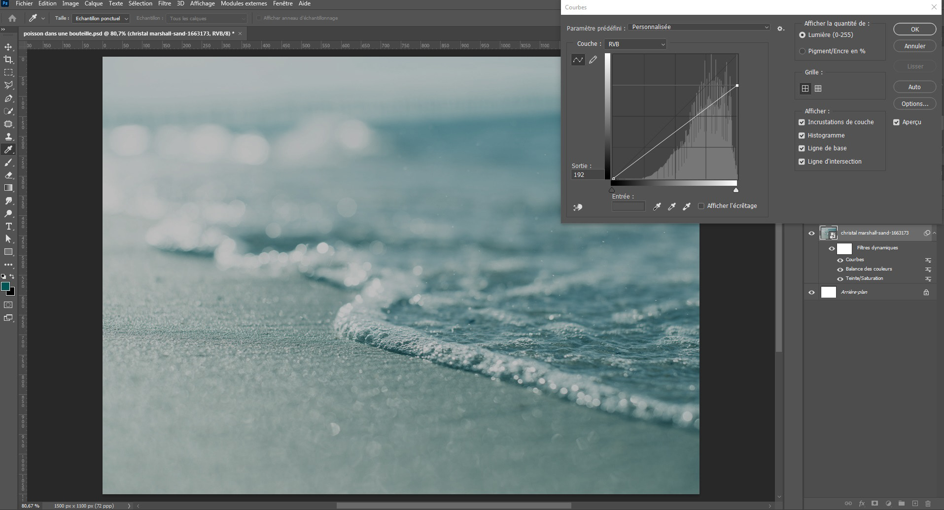944x510 pixels.
Task: Open the Edit Toolbar three-dots menu
Action: coord(8,265)
